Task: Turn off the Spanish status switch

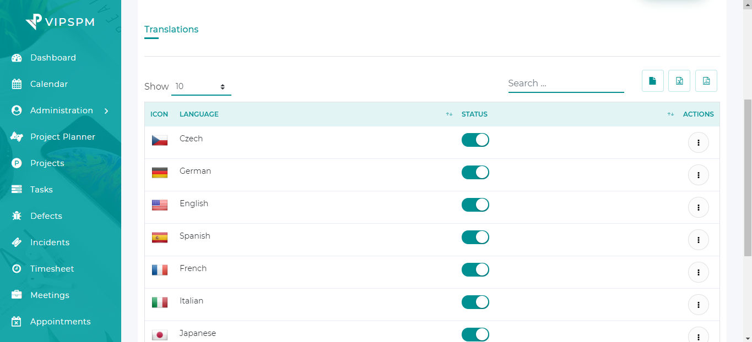Action: click(475, 237)
